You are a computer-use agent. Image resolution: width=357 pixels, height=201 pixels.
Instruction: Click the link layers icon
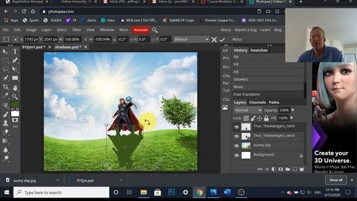click(x=259, y=169)
